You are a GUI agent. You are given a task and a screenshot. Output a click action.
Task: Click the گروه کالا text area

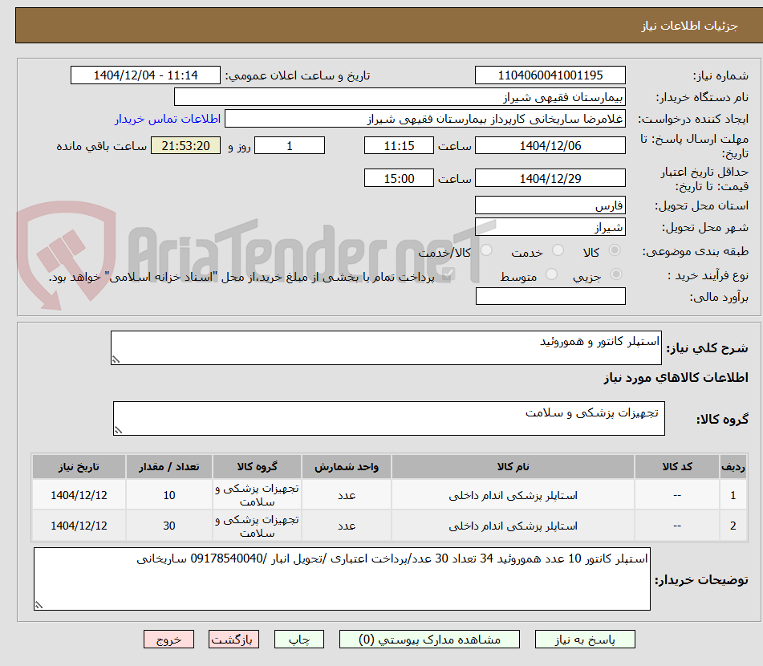coord(389,418)
